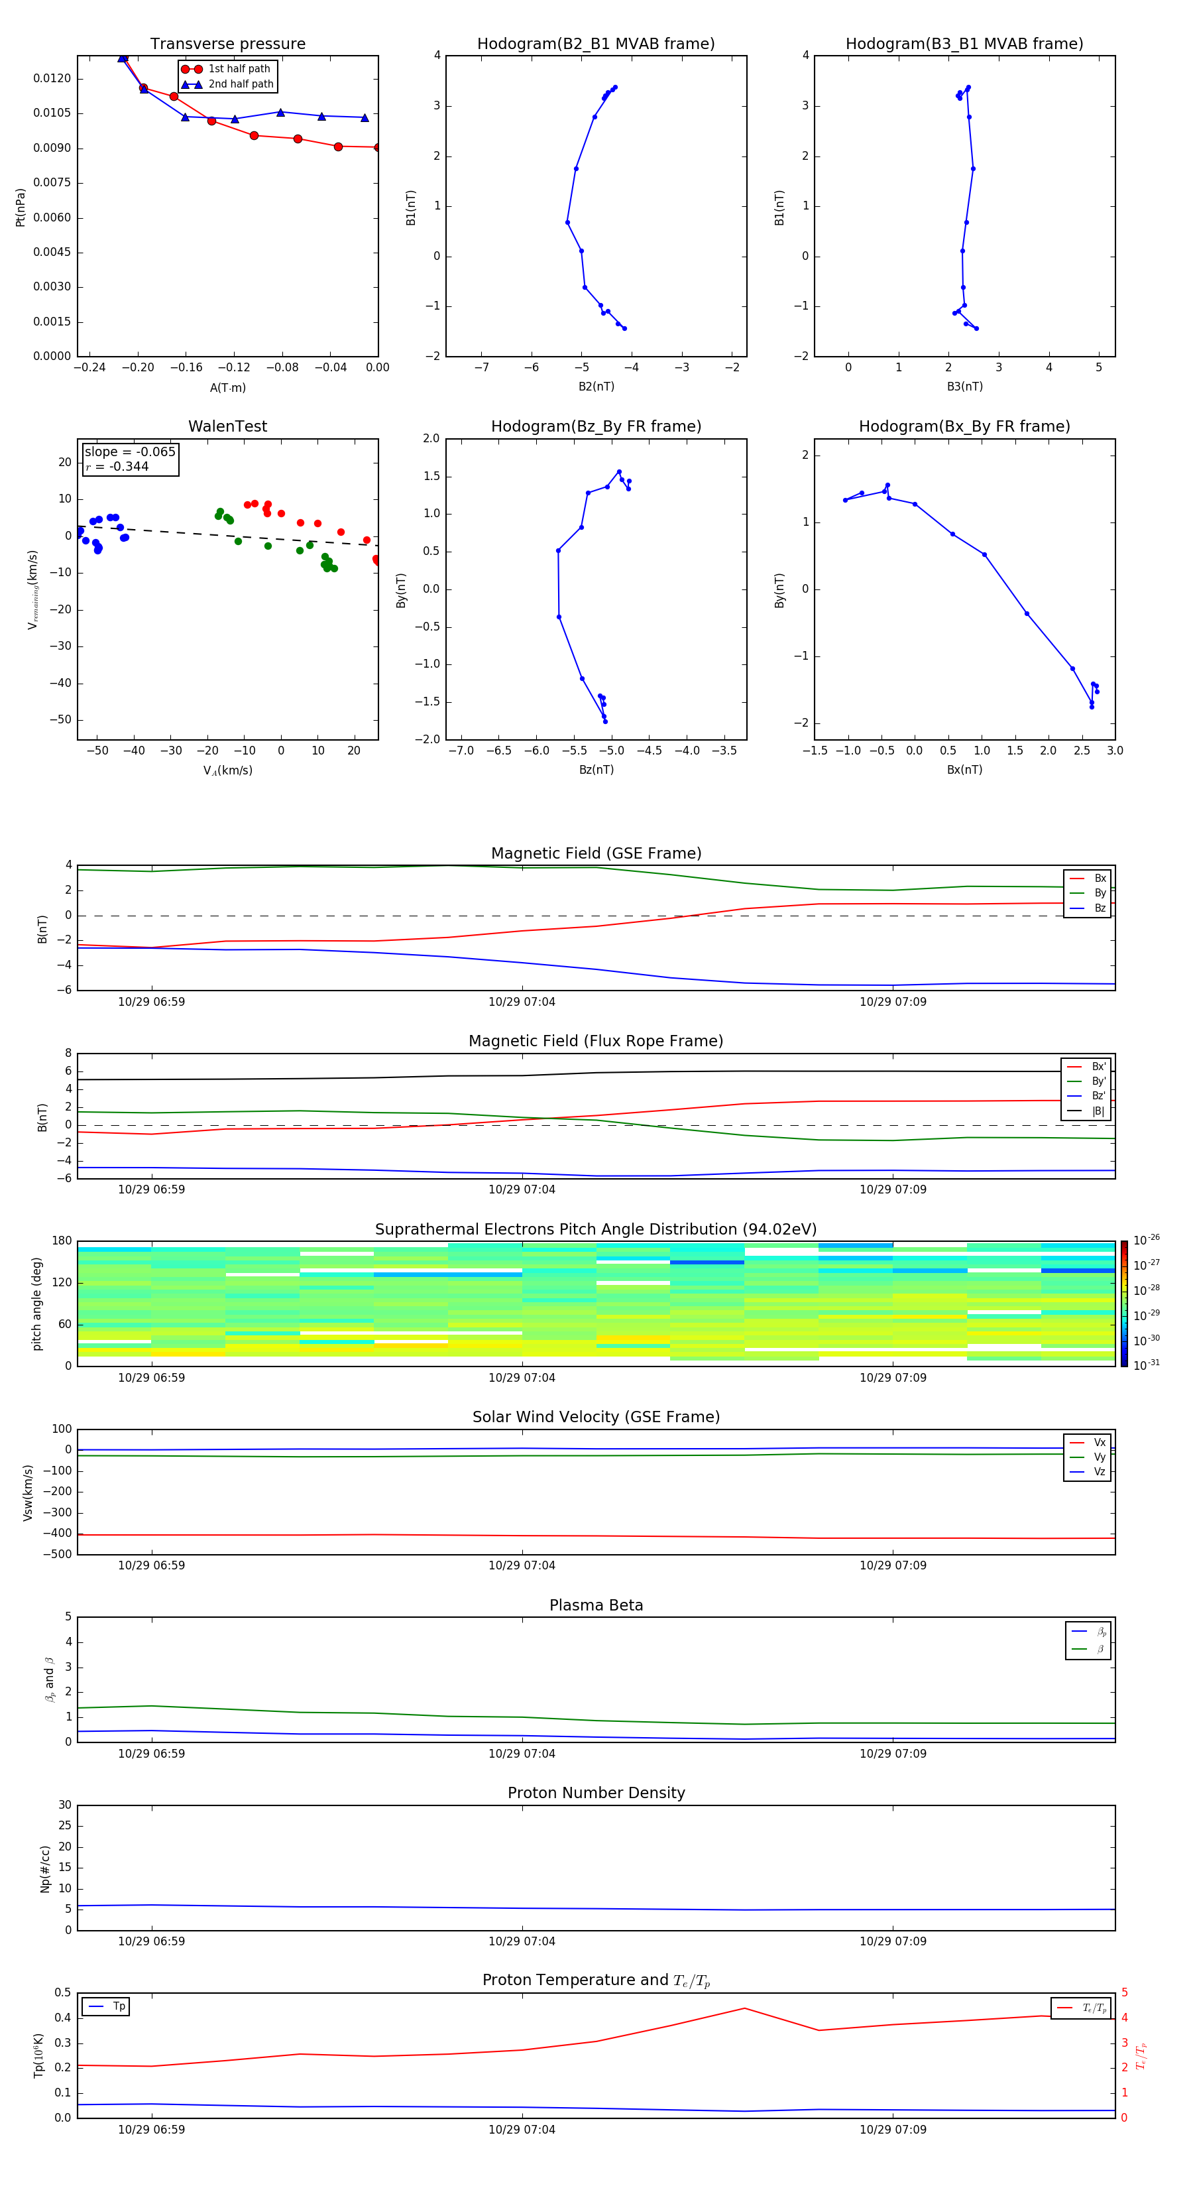Click "10/29 06:59" under the GSE magnetic field plot
The width and height of the screenshot is (1193, 2188).
point(151,1003)
